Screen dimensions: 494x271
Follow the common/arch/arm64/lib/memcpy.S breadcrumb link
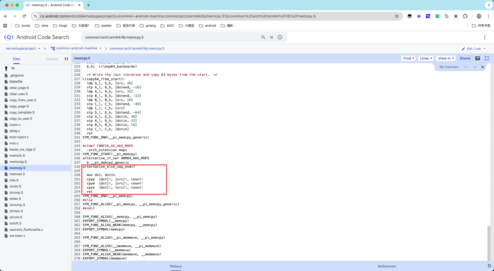pyautogui.click(x=137, y=49)
